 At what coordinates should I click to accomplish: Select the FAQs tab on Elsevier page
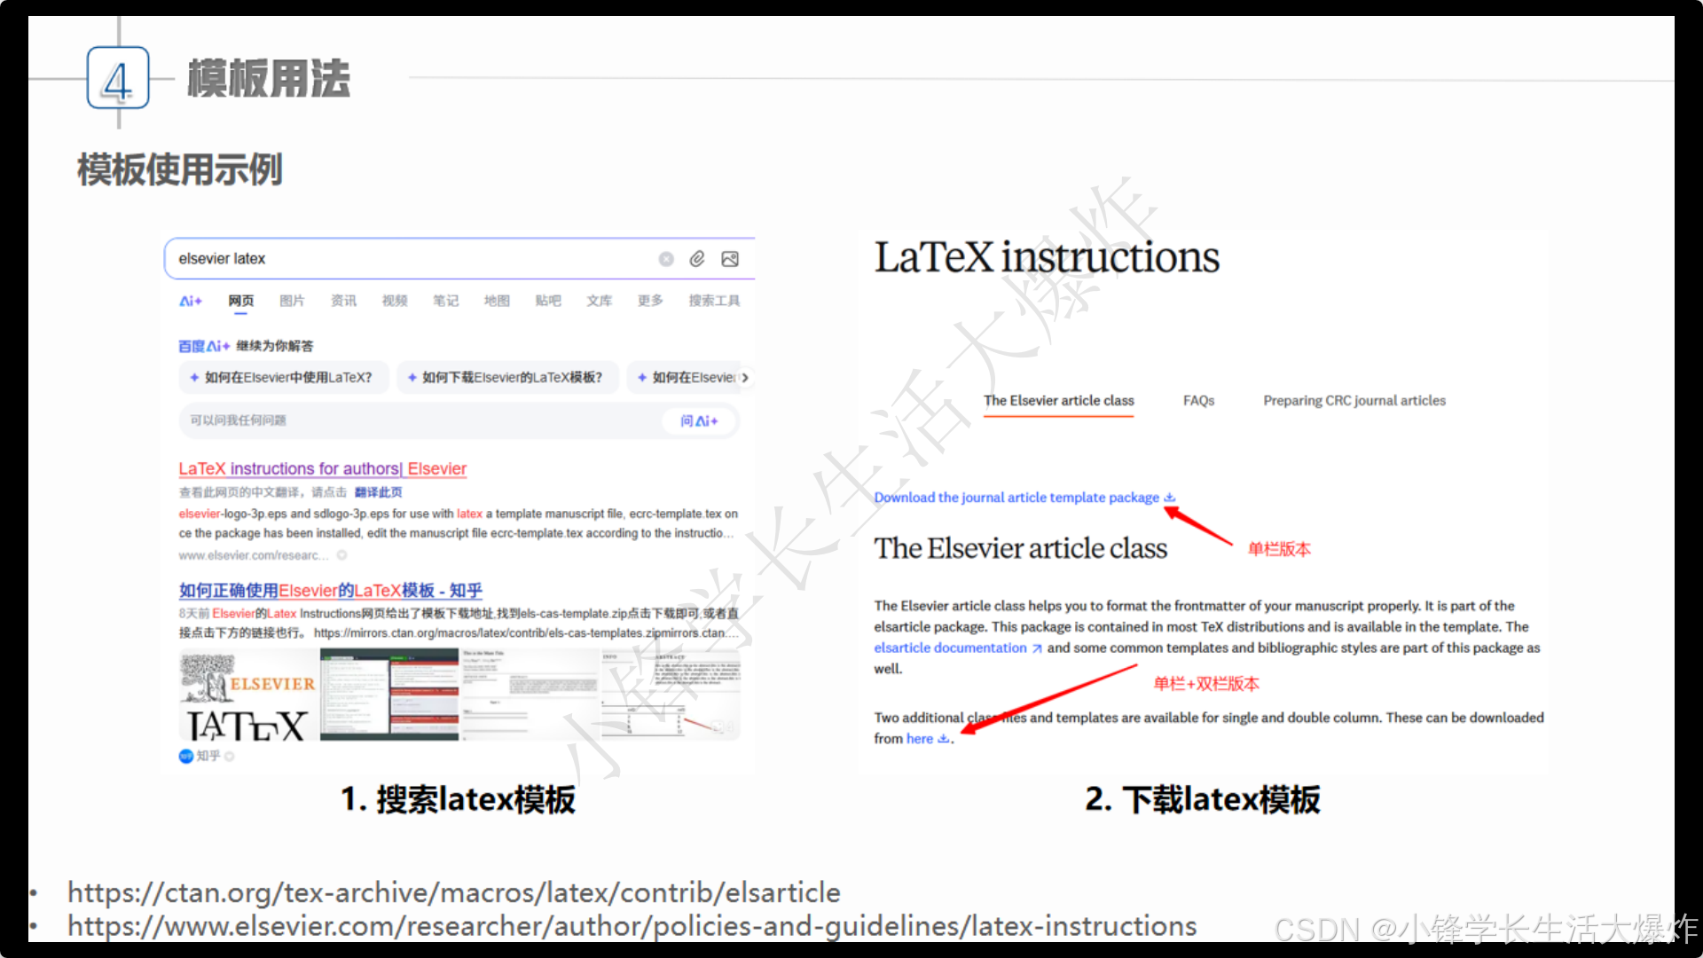(1198, 401)
